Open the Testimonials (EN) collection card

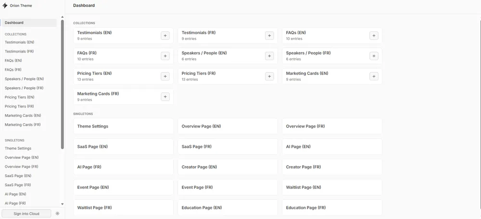coord(123,36)
